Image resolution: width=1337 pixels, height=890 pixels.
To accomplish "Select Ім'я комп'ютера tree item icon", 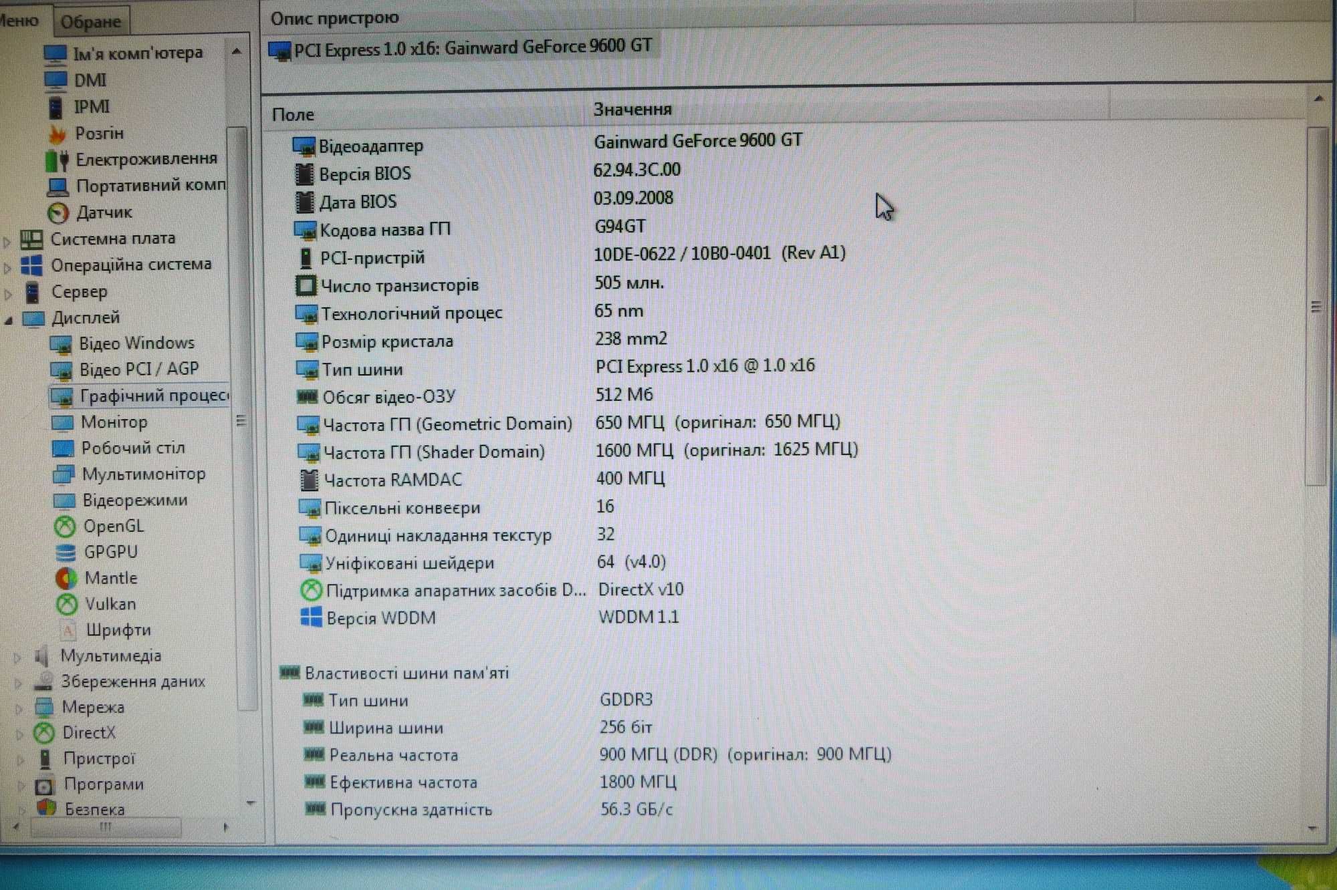I will pos(55,53).
